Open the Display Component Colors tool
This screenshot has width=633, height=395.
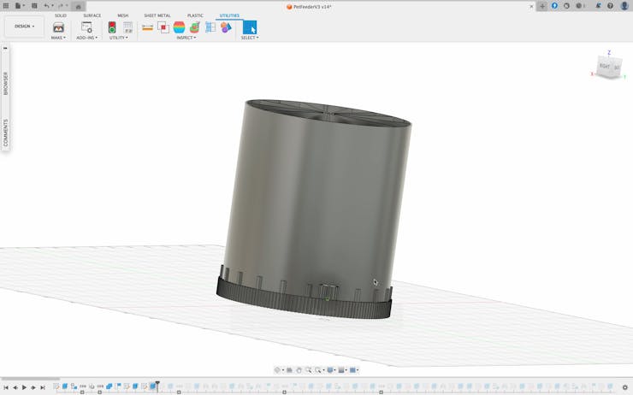(x=226, y=27)
